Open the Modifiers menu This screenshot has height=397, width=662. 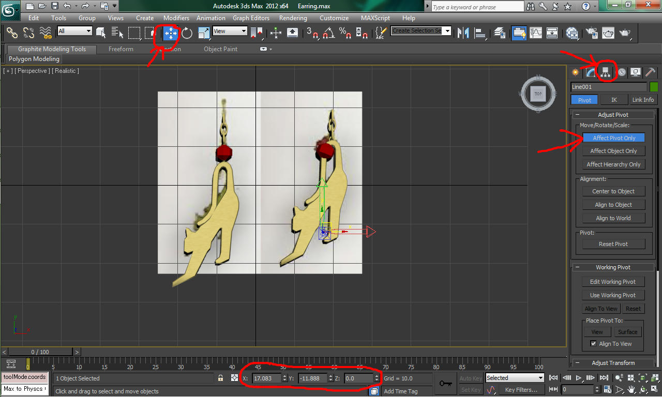(x=176, y=18)
